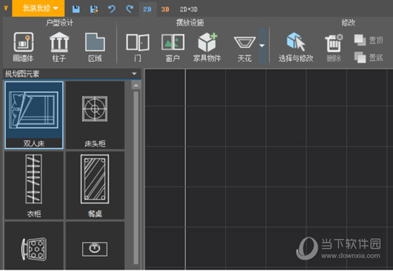This screenshot has height=271, width=393.
Task: Click the 删除 delete icon
Action: 334,48
